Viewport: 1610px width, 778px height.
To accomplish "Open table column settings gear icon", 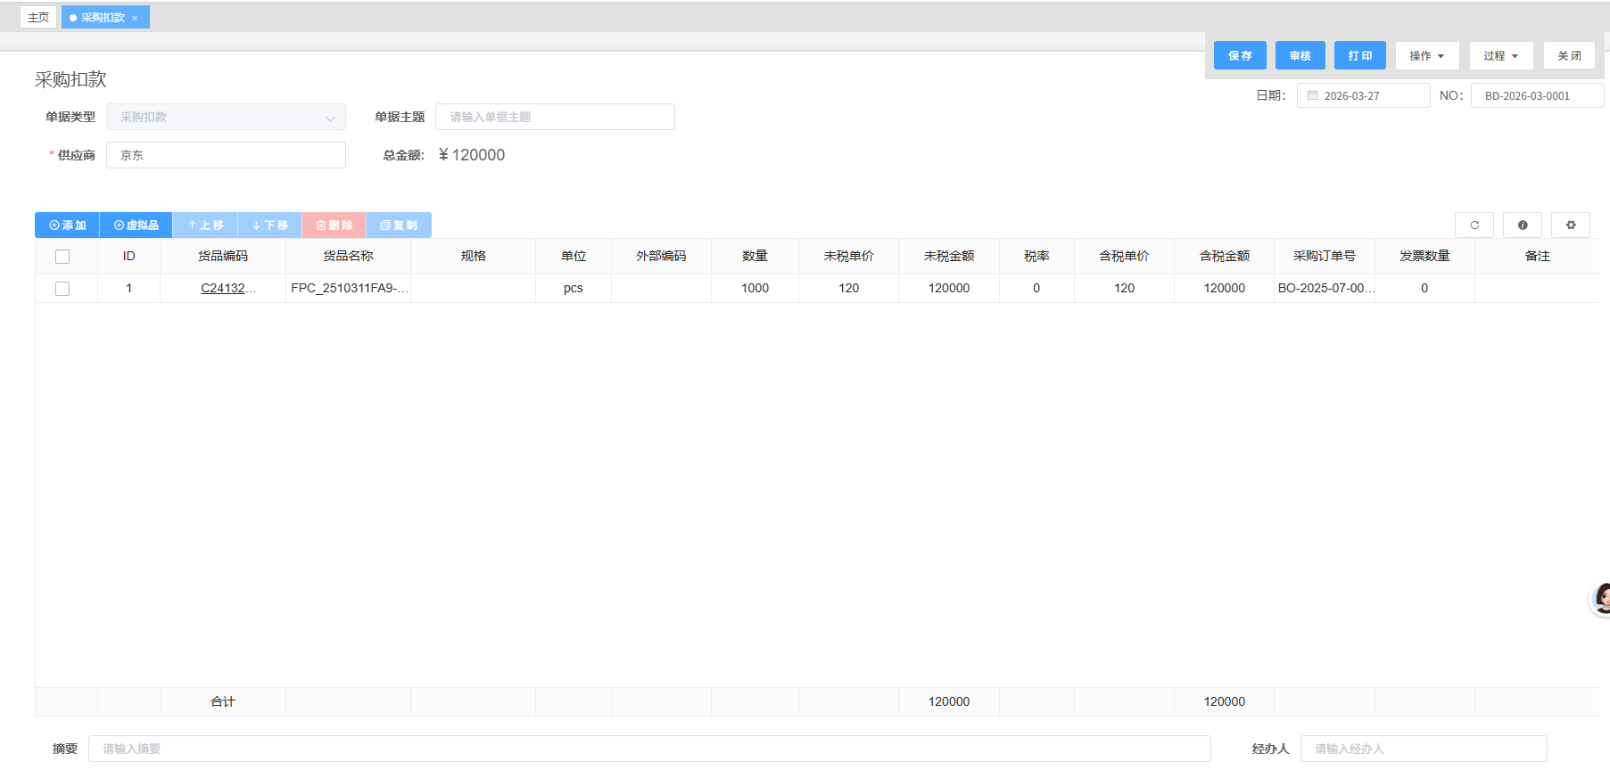I will pyautogui.click(x=1571, y=225).
